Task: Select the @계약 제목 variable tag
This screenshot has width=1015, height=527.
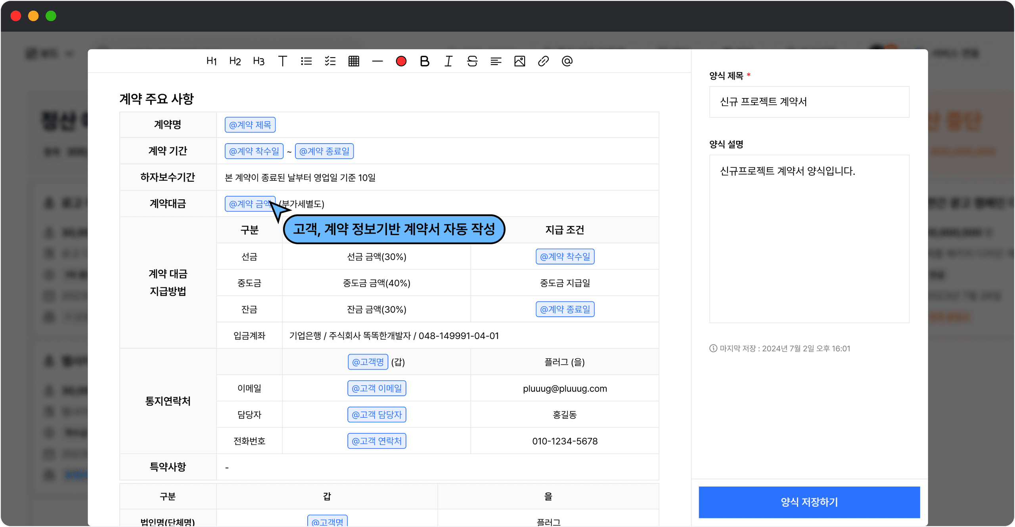Action: 250,125
